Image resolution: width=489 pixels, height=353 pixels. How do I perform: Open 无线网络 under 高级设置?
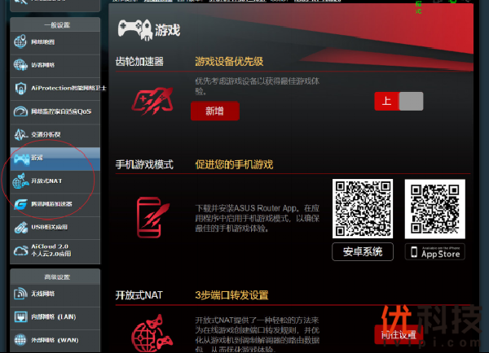(x=51, y=293)
